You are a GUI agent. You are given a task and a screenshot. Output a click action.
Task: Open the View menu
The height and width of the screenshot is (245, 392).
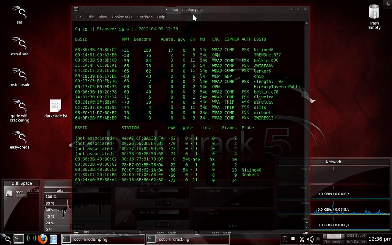[103, 17]
